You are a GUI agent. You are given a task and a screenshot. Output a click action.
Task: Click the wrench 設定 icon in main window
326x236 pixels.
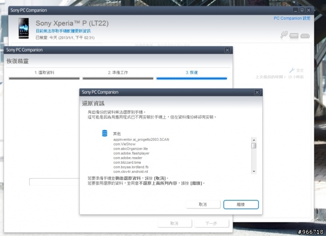(x=292, y=70)
